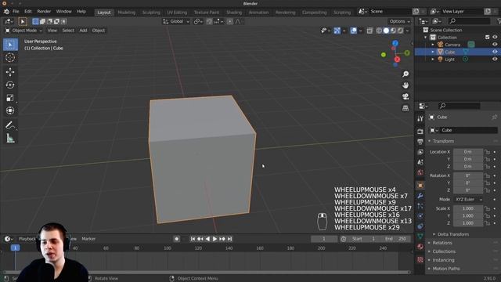Open the Options dropdown
501x282 pixels.
click(399, 21)
